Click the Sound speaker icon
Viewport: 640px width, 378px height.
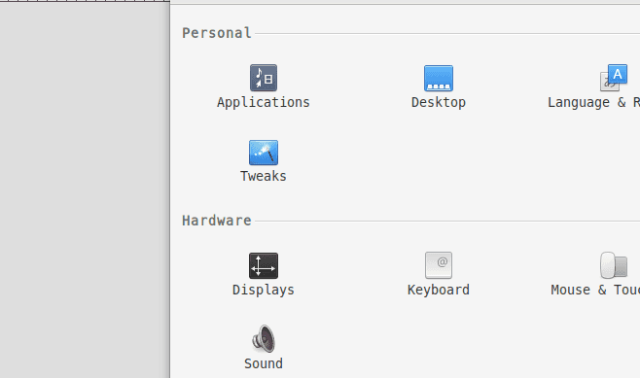264,338
